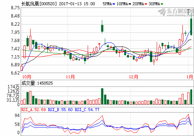Click the 8.75 price axis label

tap(15, 8)
